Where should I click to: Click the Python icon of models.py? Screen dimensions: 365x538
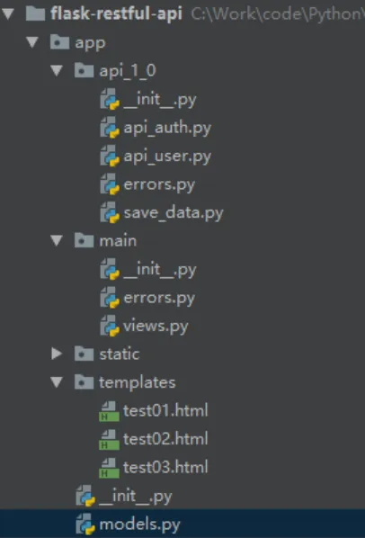coord(85,524)
